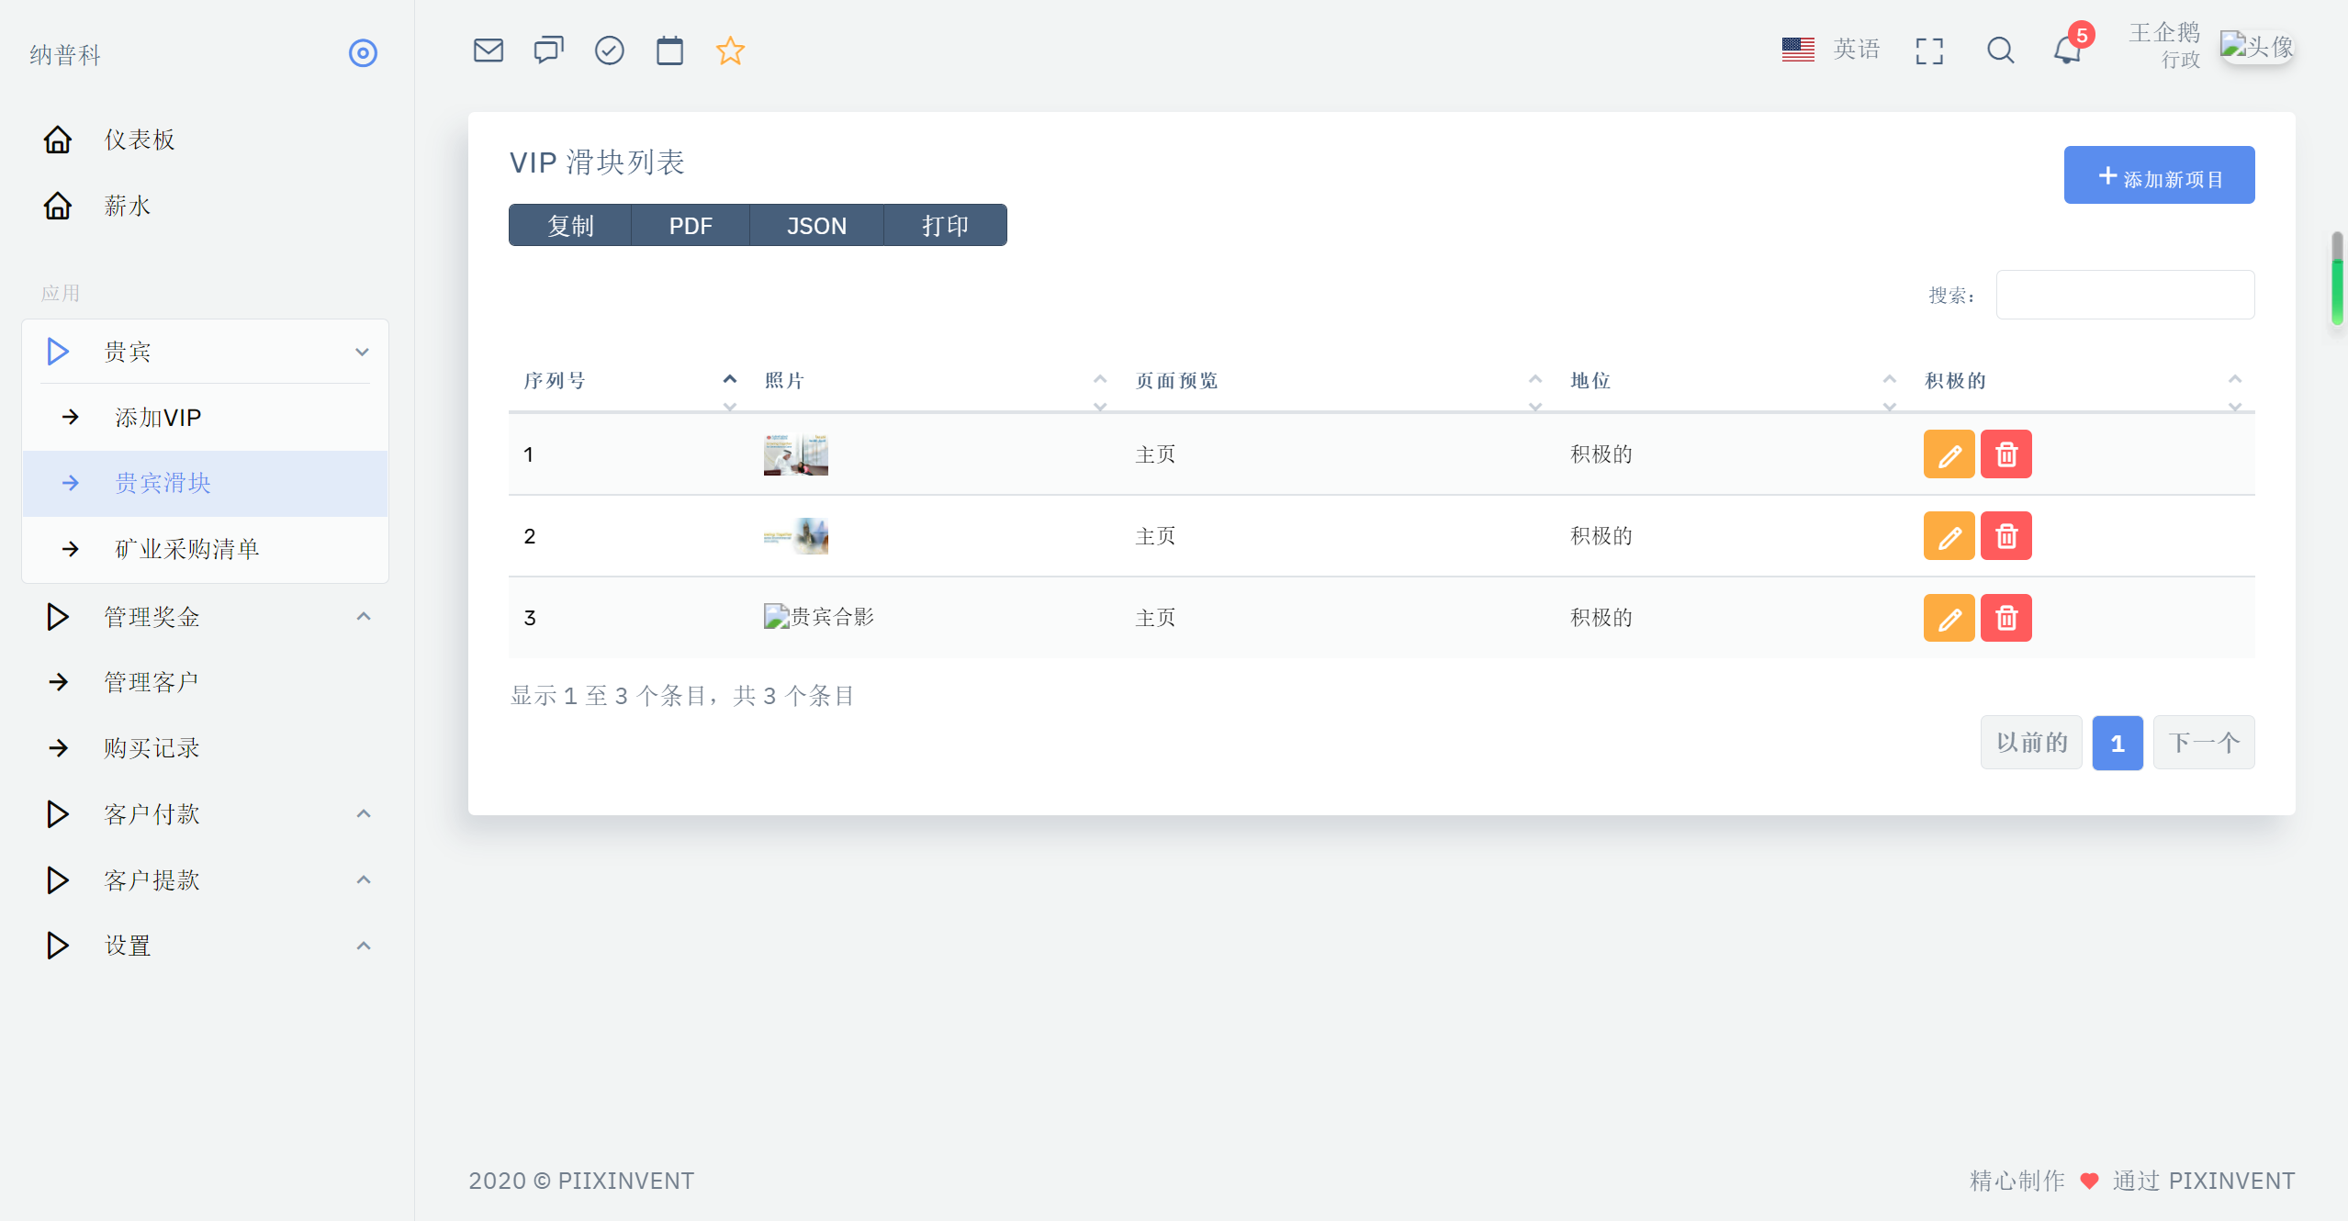Click the 添加新项目 button

point(2158,175)
